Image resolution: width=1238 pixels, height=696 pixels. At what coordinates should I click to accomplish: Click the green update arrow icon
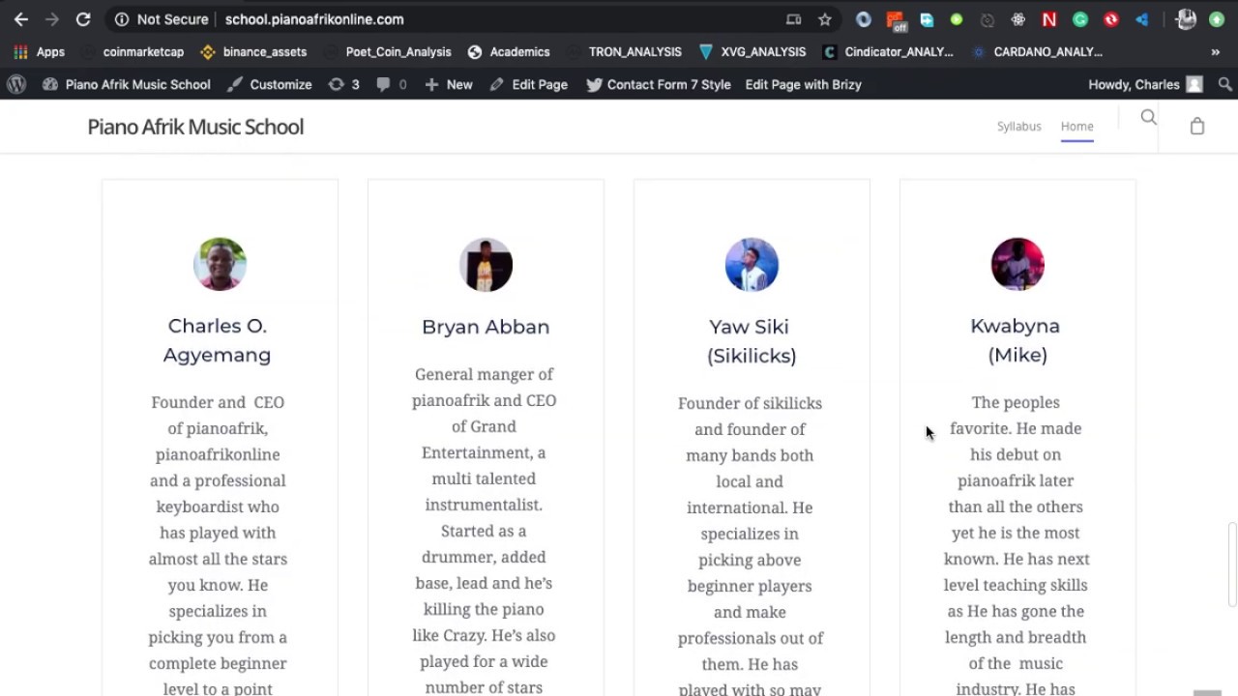click(x=1217, y=19)
